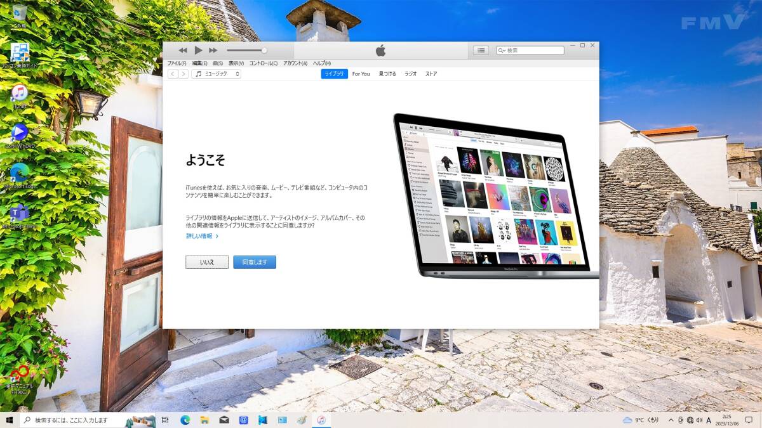Click the Recycle Bin desktop icon
This screenshot has width=762, height=428.
pyautogui.click(x=20, y=16)
